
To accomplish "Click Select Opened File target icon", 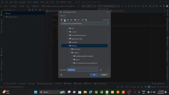I will (x=29, y=10).
